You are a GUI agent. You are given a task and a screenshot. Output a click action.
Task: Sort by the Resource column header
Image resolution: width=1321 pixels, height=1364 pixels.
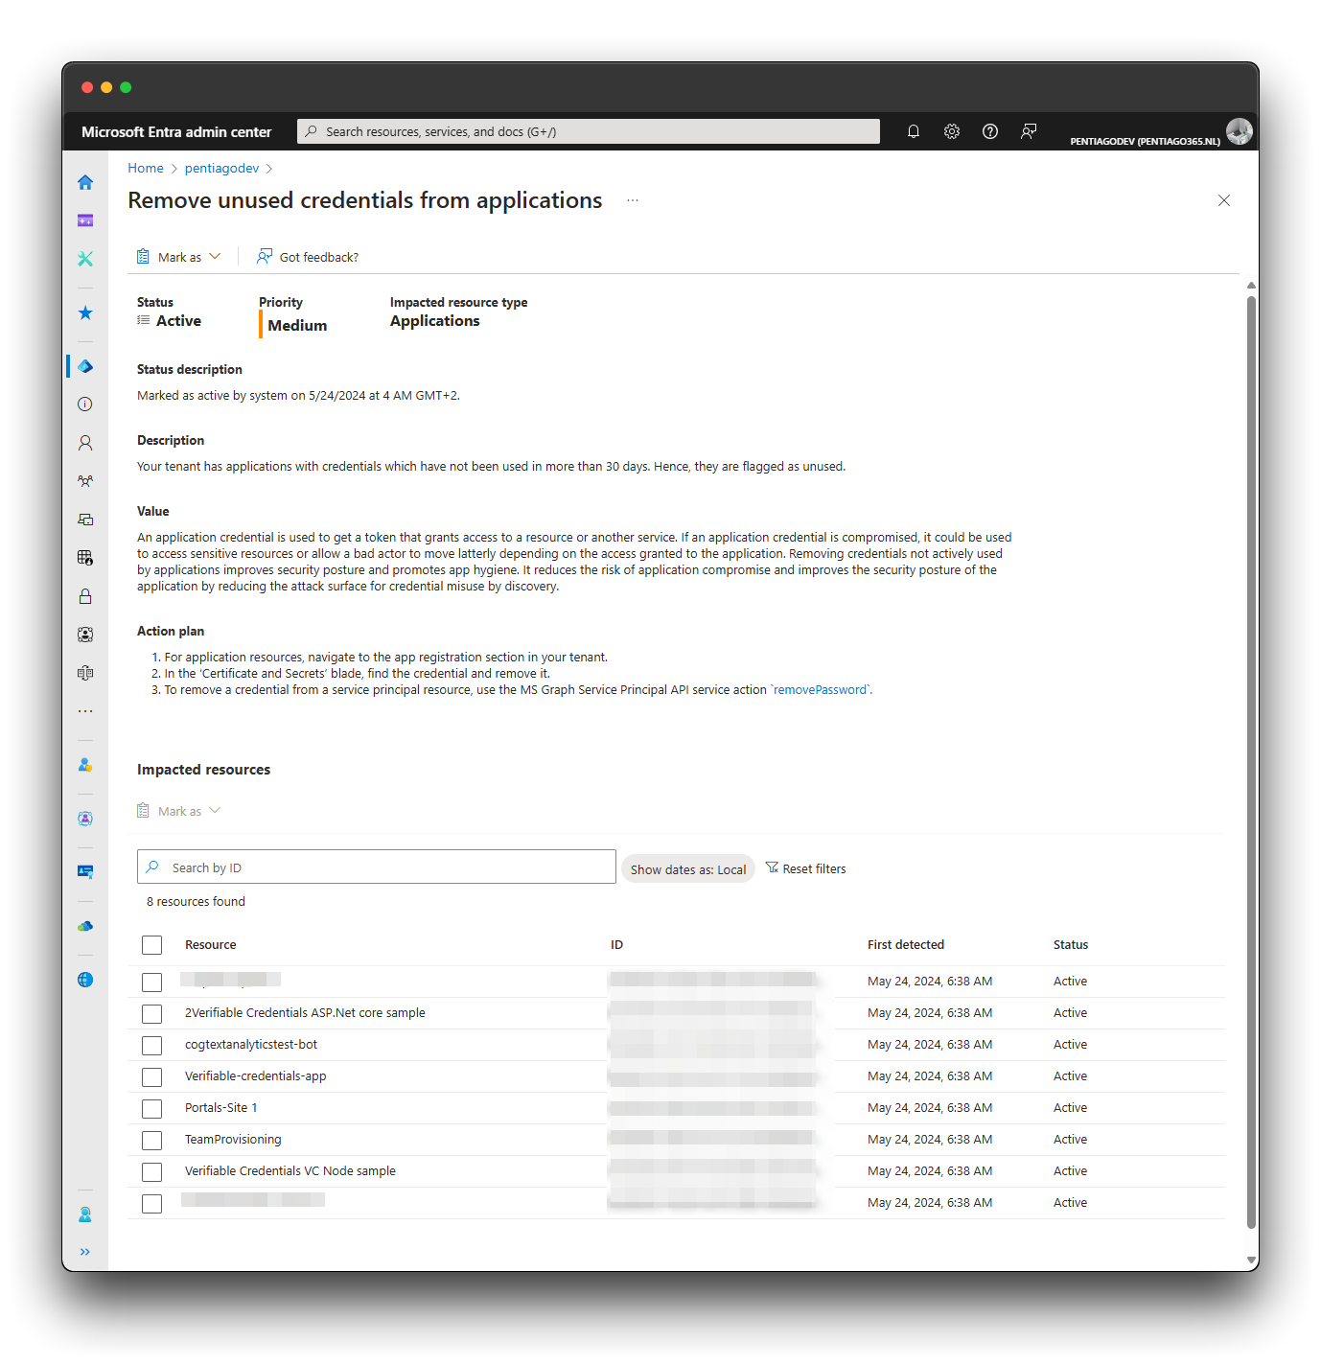(x=211, y=945)
